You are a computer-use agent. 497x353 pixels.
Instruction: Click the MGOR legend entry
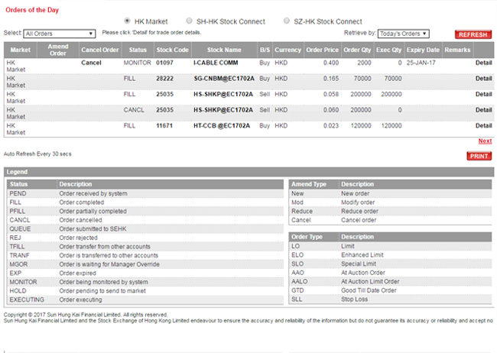18,264
